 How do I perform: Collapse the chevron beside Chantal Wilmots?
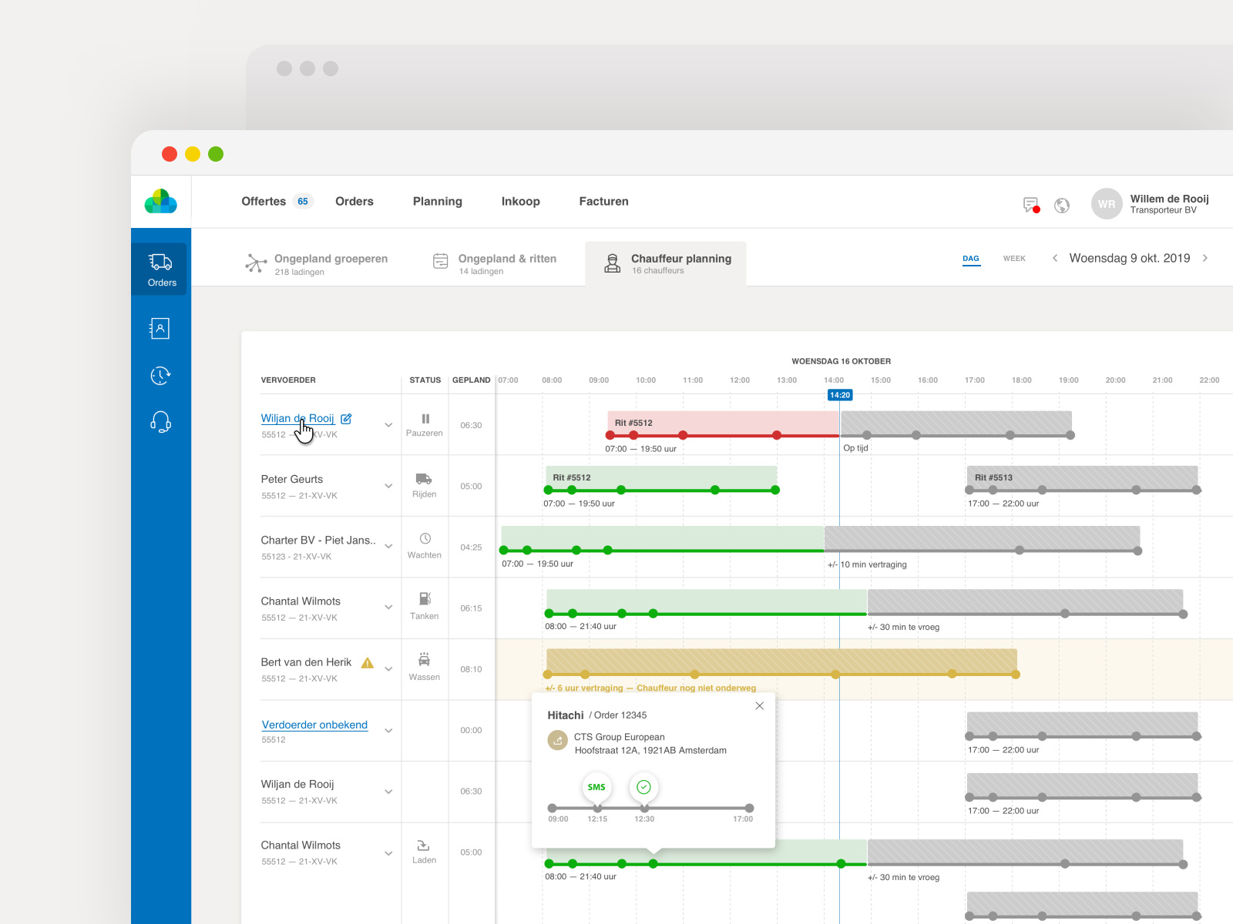(388, 608)
